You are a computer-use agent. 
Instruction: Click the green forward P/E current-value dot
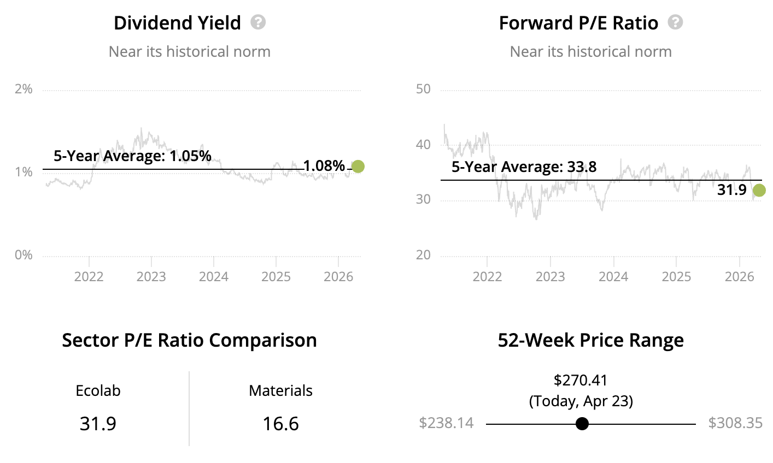point(759,190)
